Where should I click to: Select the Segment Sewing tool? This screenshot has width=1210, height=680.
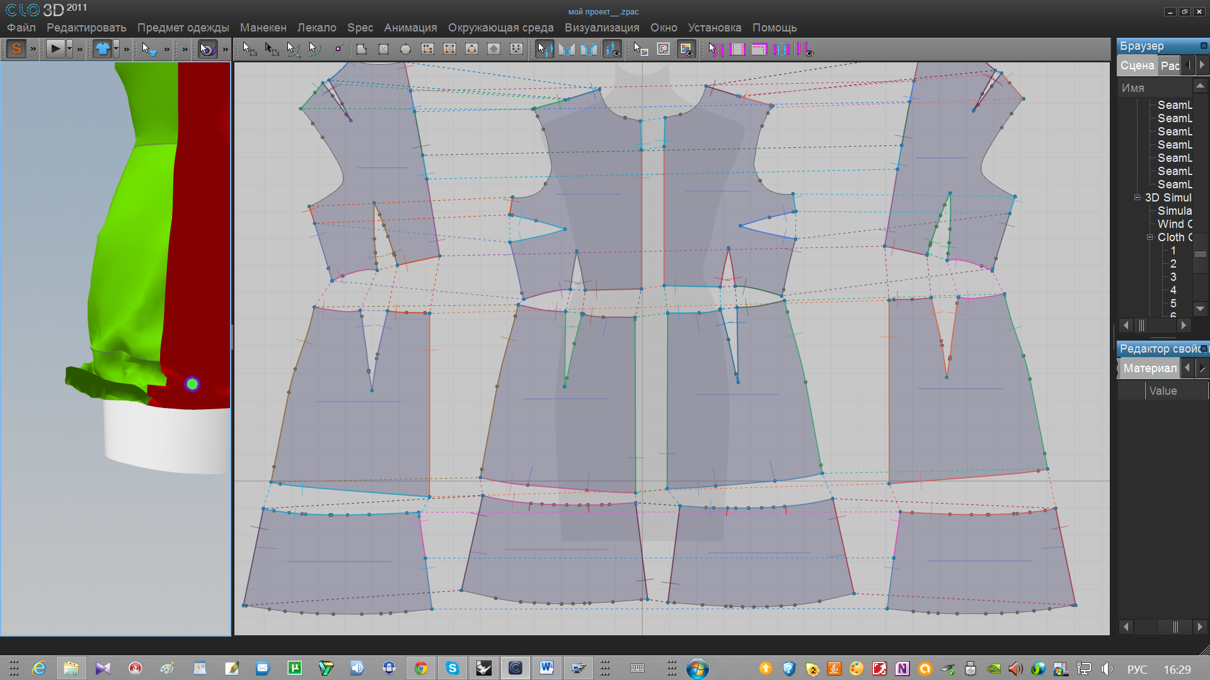pos(567,49)
